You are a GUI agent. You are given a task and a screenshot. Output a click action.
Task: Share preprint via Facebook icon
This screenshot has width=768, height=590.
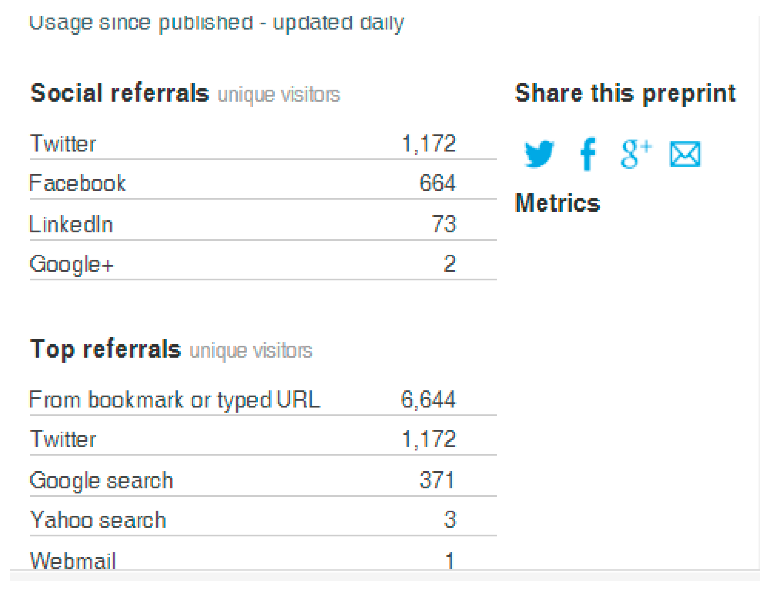[x=588, y=154]
